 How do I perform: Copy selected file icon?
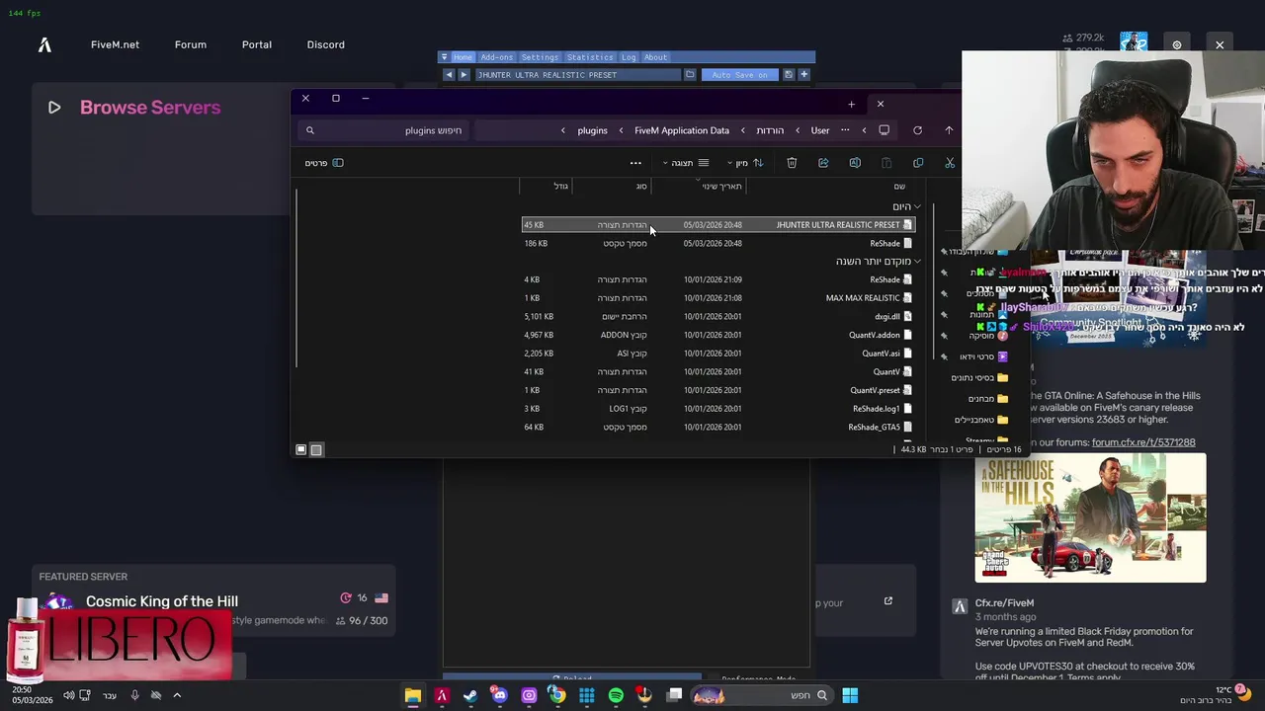coord(918,163)
